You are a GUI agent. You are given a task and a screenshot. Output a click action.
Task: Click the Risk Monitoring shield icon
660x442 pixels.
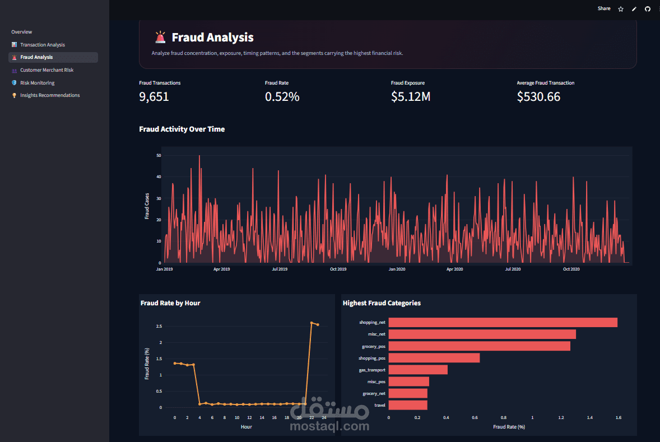pyautogui.click(x=15, y=83)
